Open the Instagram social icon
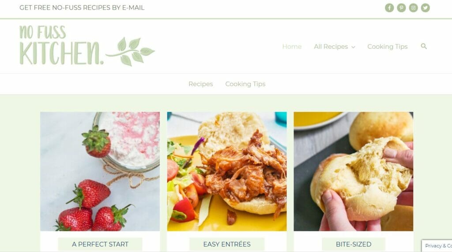452x252 pixels. (x=413, y=8)
